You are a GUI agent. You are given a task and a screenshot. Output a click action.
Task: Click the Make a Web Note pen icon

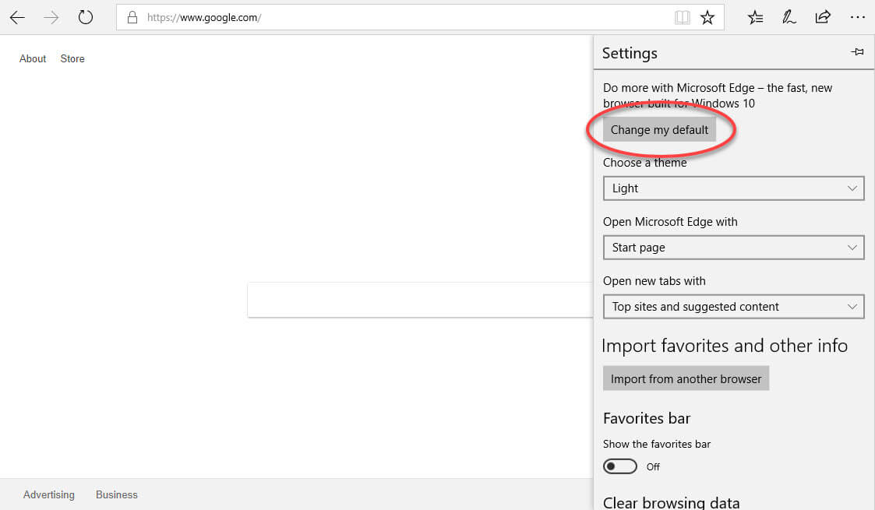789,18
